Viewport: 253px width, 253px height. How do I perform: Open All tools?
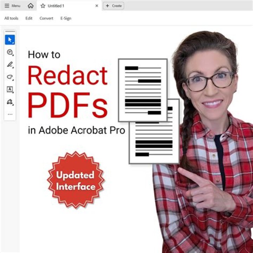[11, 18]
